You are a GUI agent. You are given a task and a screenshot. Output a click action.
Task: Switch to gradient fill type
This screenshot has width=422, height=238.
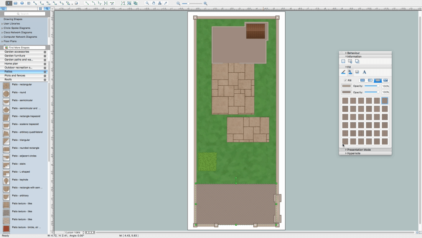pyautogui.click(x=370, y=80)
